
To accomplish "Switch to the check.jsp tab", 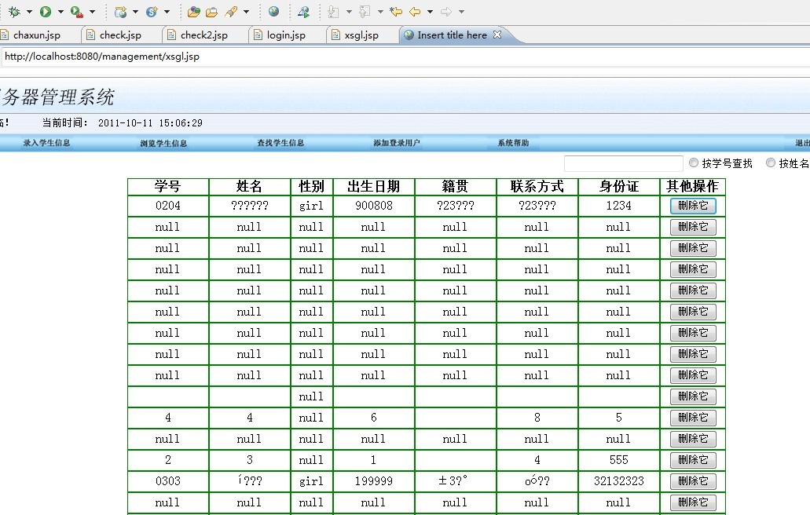I will (120, 35).
